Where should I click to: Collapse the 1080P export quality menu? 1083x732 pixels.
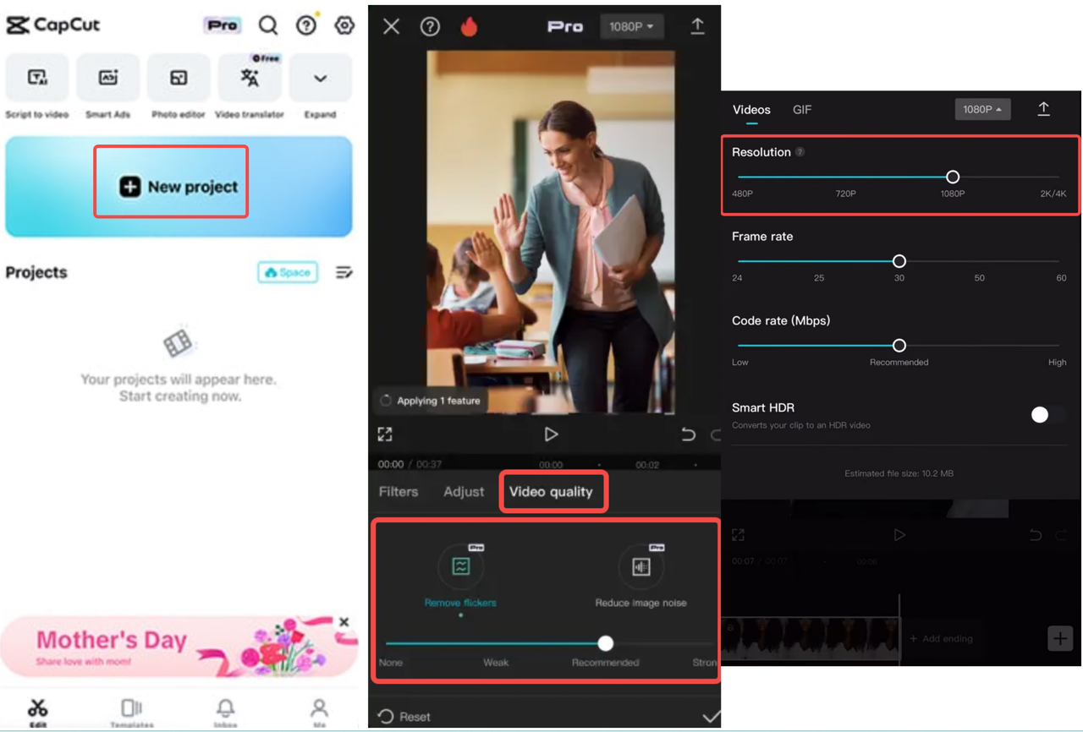click(982, 109)
